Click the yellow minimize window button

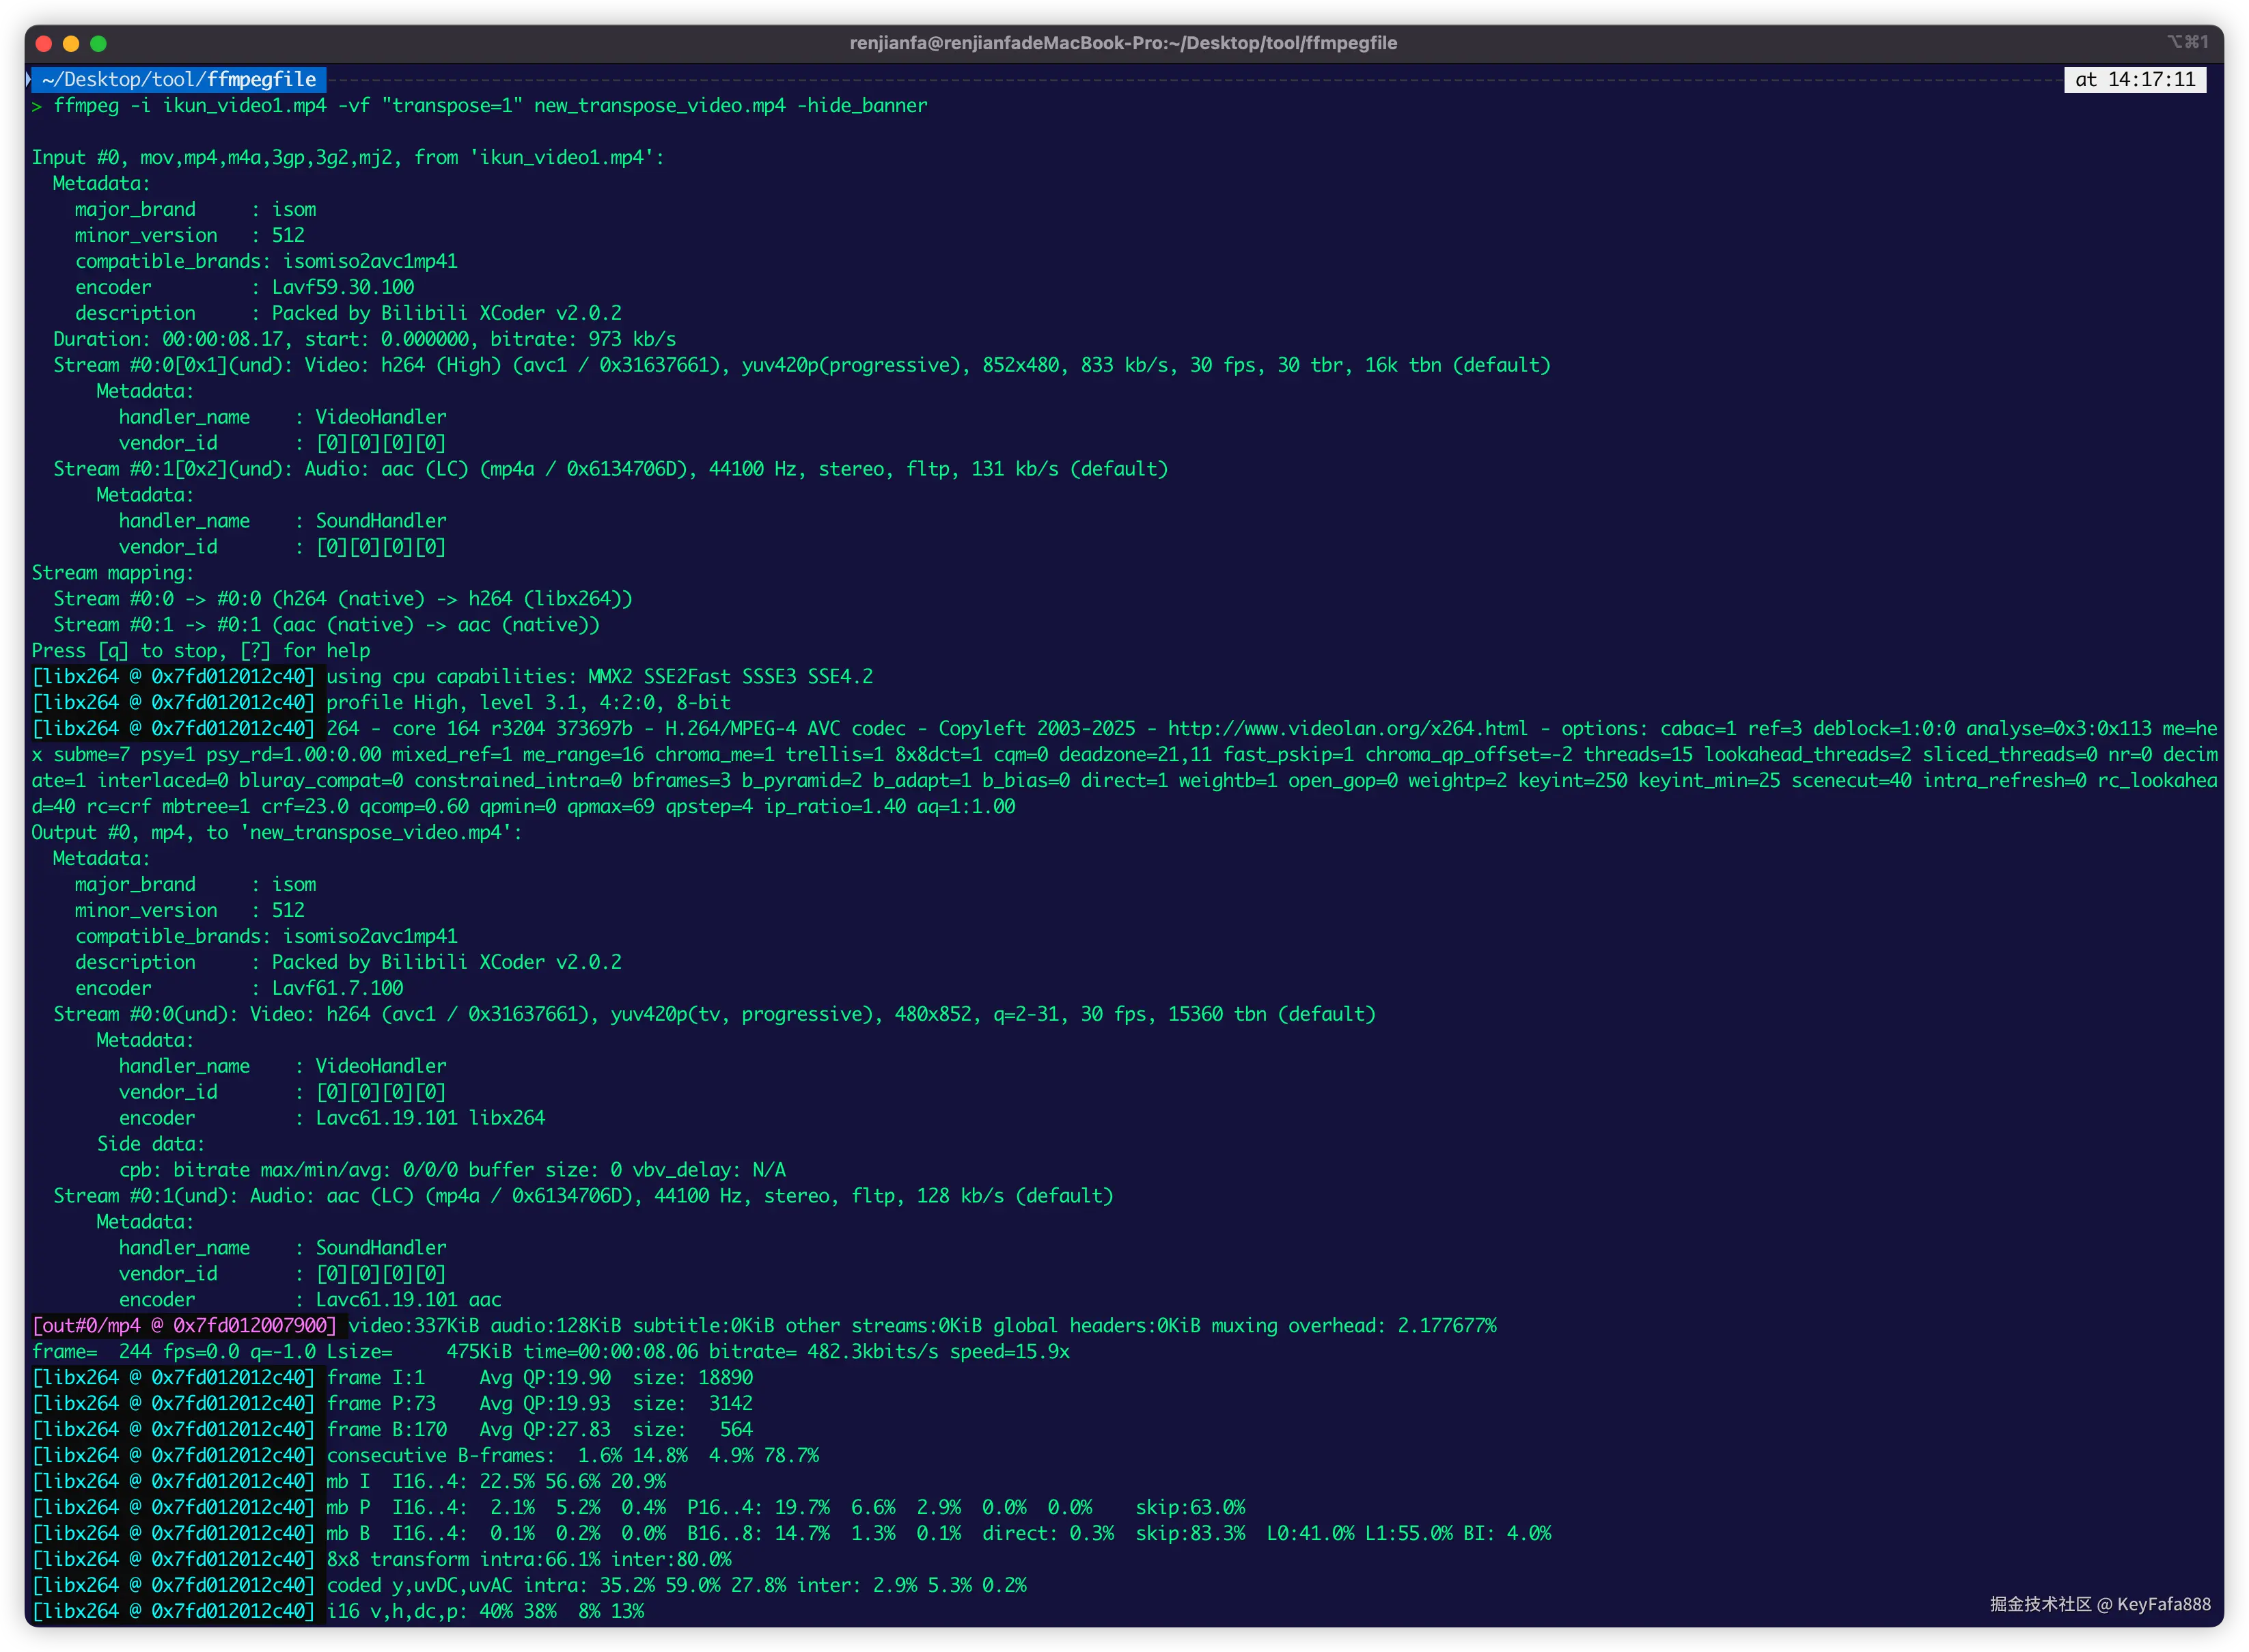point(71,43)
